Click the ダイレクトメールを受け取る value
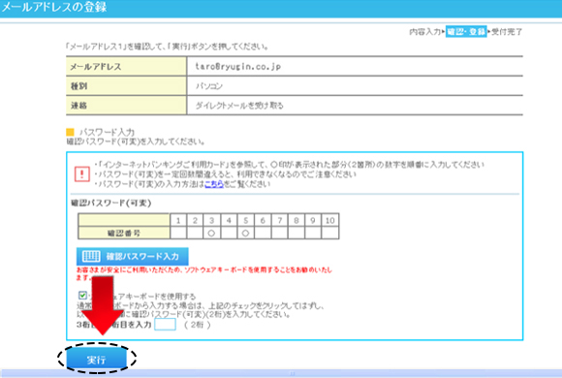The image size is (562, 378). click(239, 106)
